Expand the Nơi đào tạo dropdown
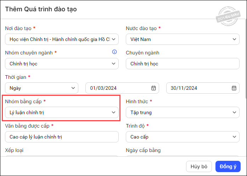Screen dimensions: 247x176 point(62,39)
